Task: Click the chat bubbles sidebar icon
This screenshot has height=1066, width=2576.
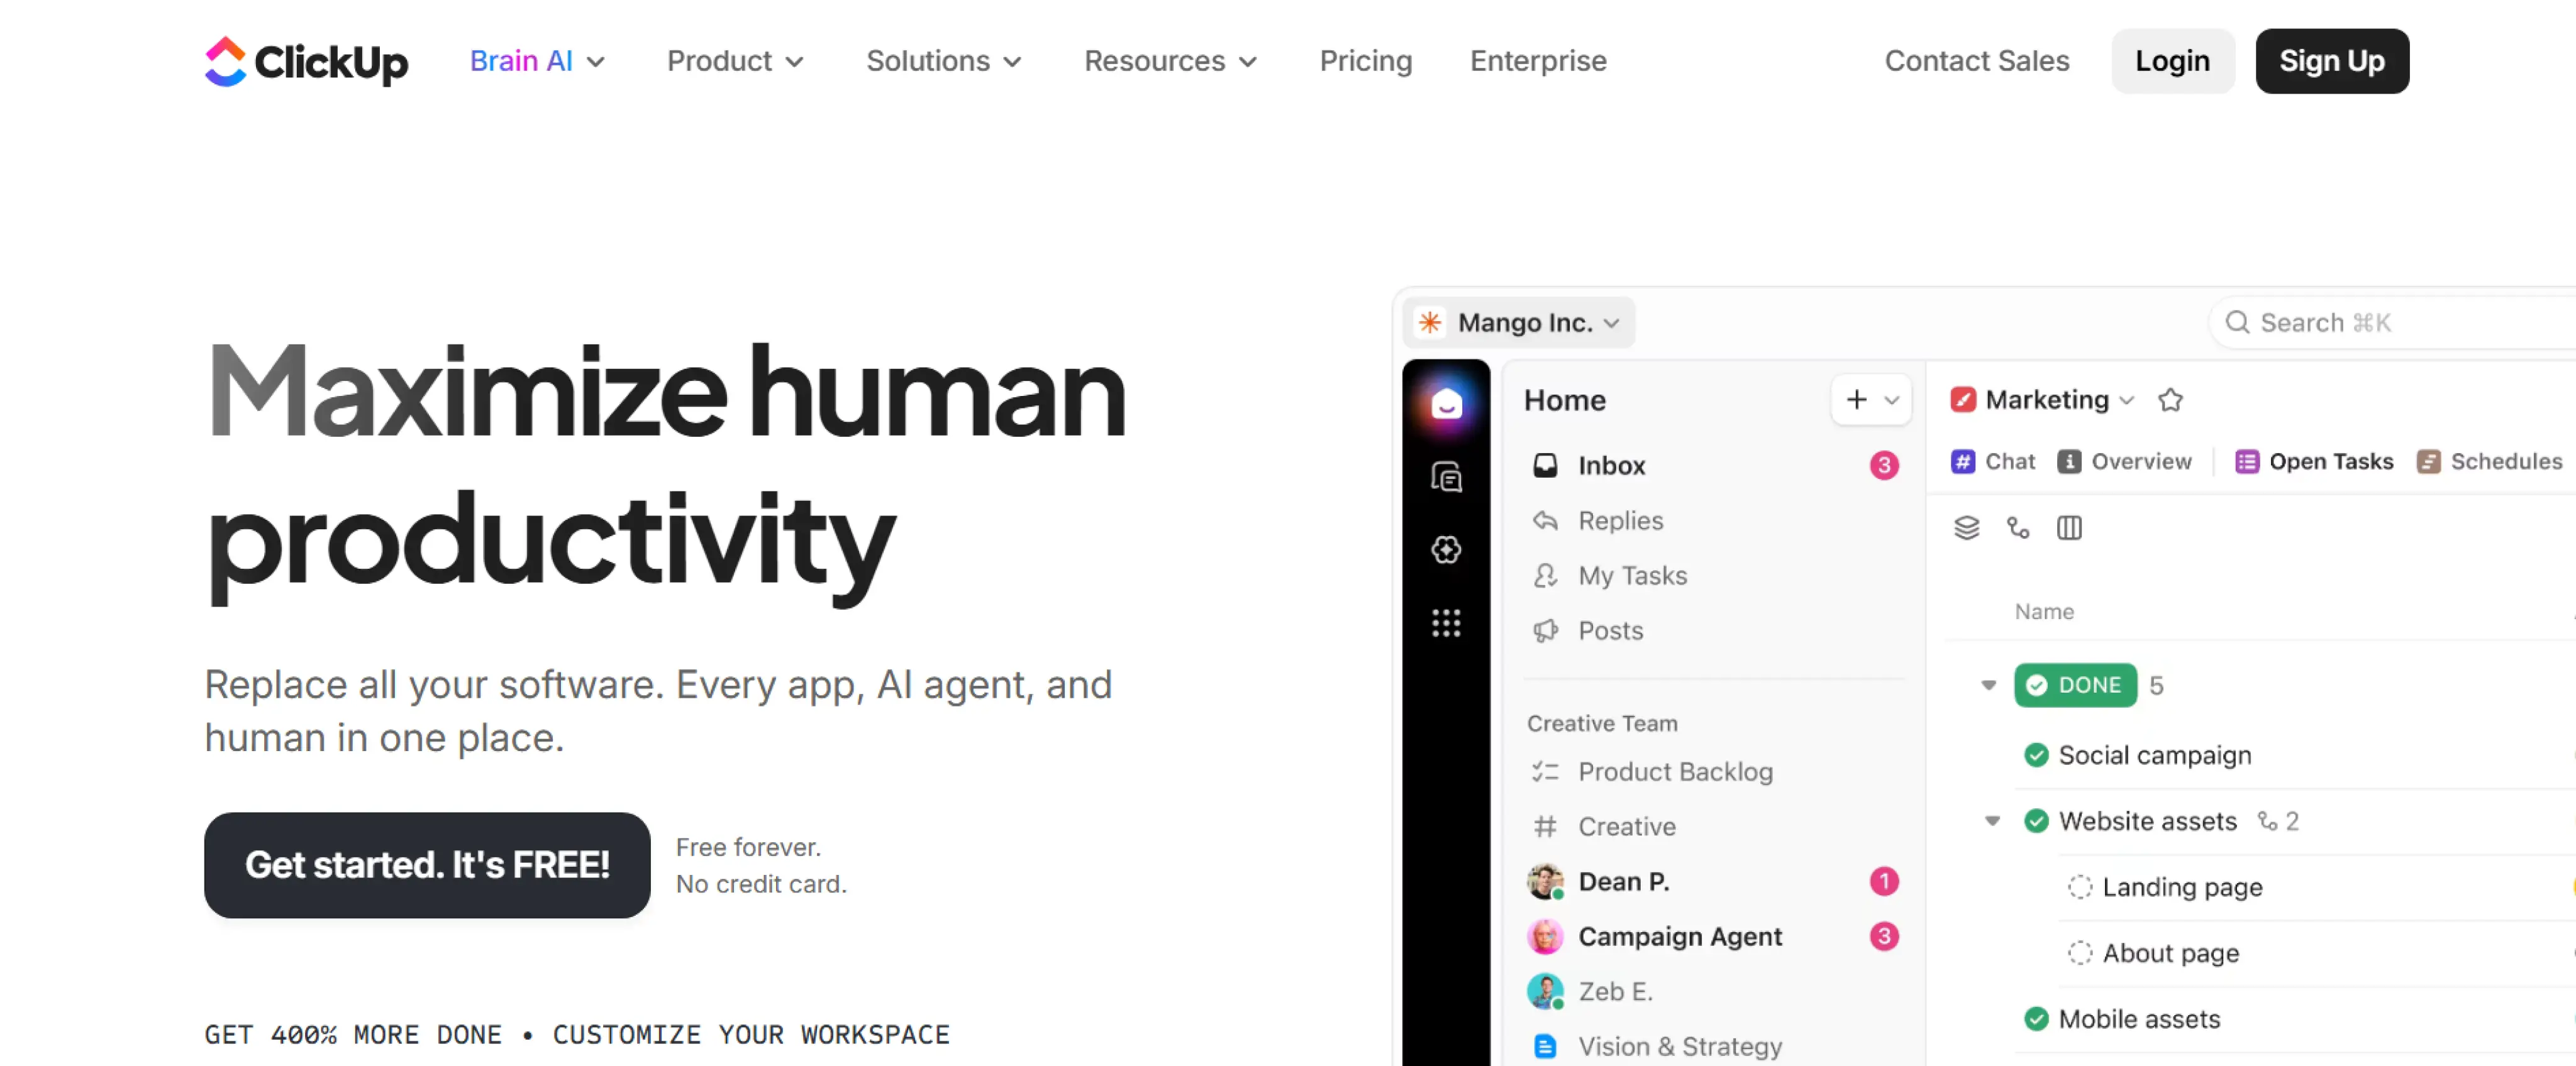Action: point(1445,478)
